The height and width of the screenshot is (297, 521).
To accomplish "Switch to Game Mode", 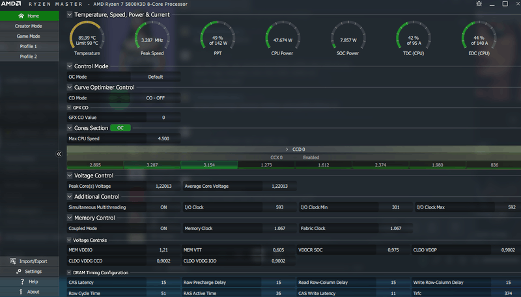I will (x=29, y=36).
